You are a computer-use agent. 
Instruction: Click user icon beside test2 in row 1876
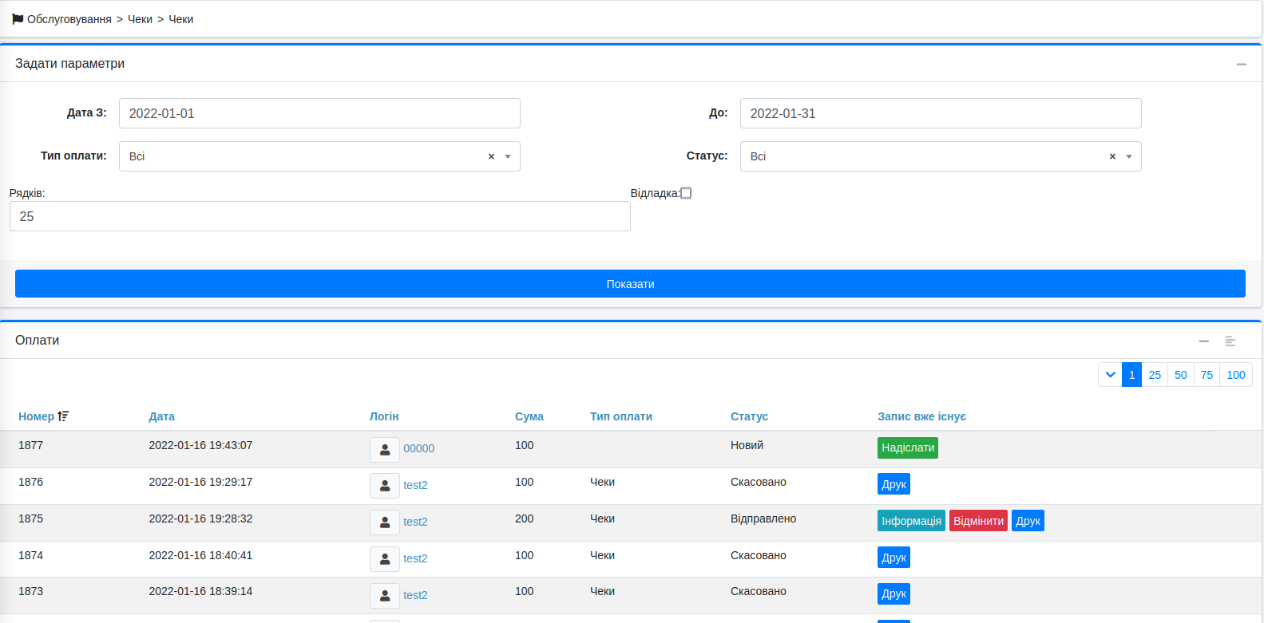pyautogui.click(x=384, y=486)
